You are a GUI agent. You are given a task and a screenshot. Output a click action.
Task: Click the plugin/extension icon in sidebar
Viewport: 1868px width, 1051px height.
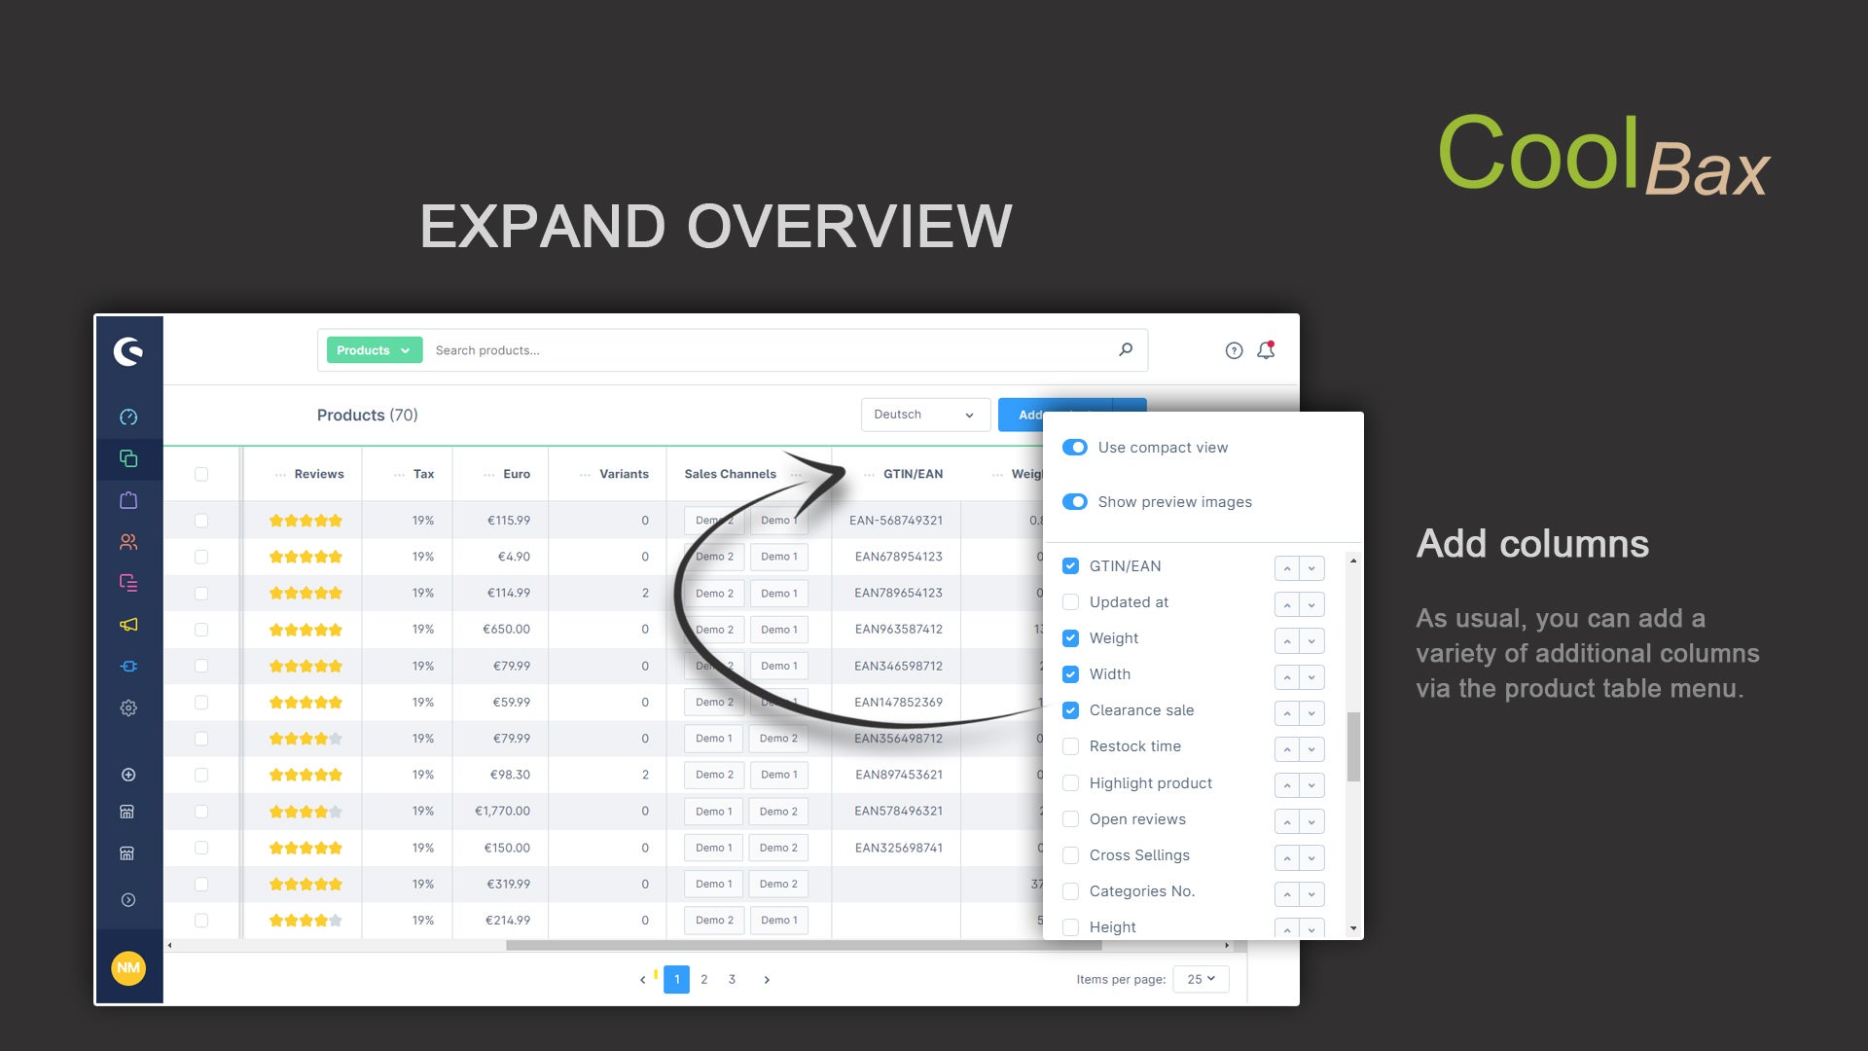pos(127,666)
